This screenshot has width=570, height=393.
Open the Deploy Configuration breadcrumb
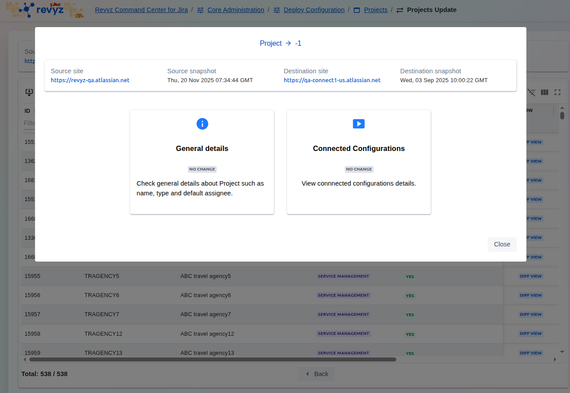pos(314,10)
